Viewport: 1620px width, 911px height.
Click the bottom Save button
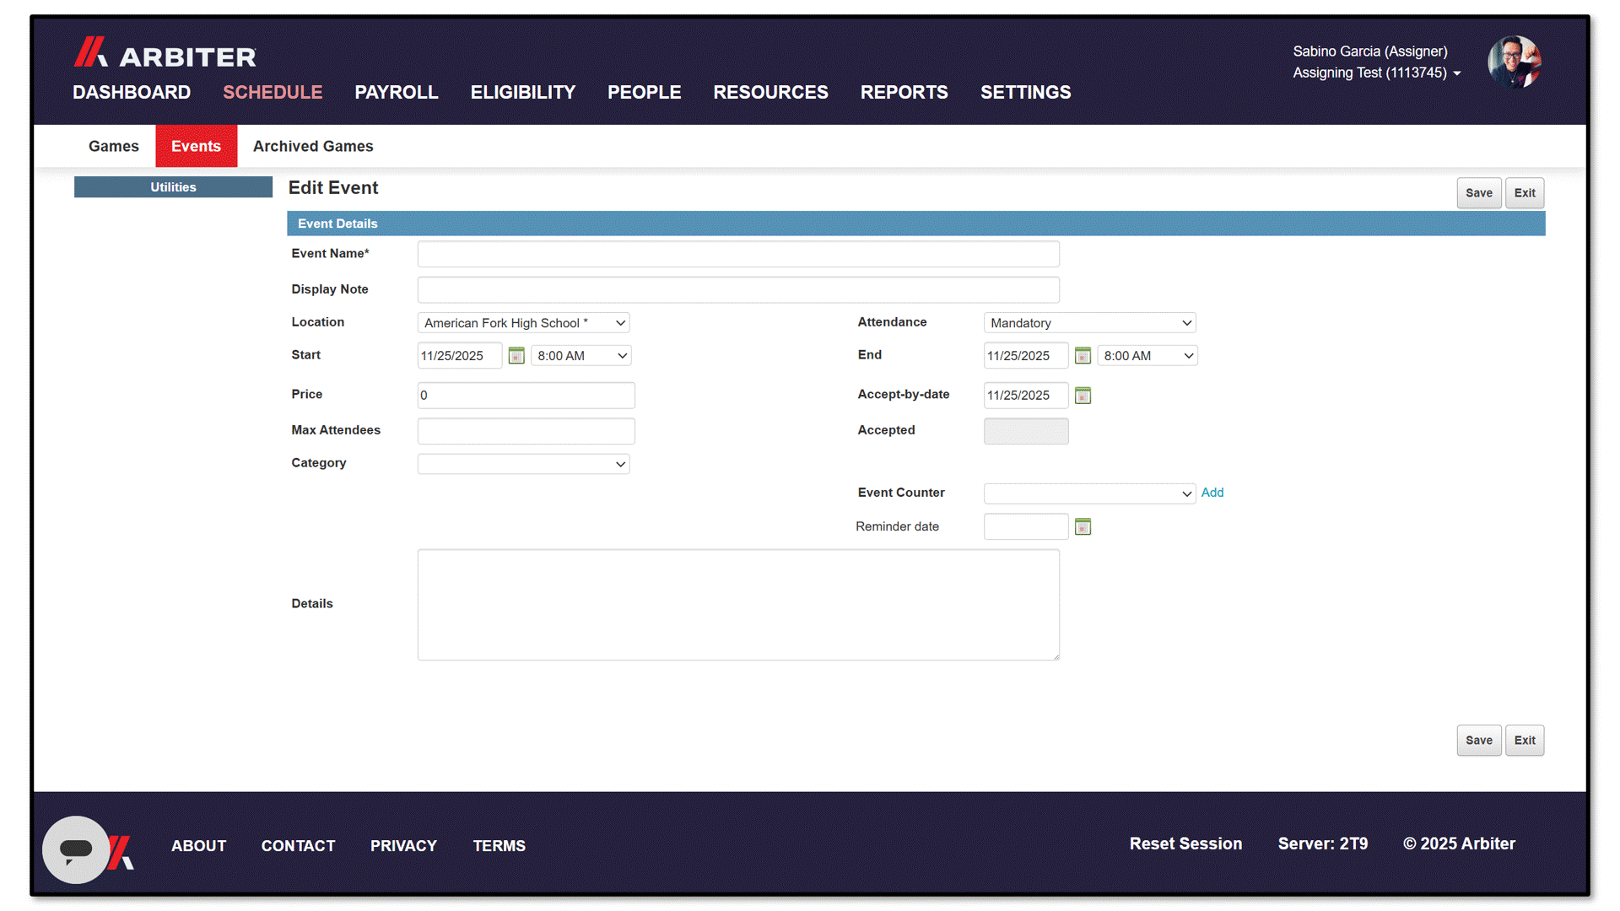tap(1479, 741)
